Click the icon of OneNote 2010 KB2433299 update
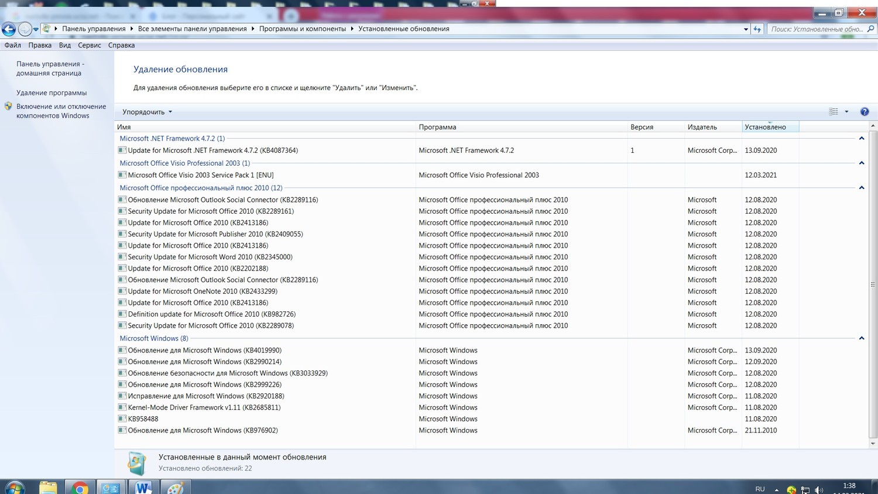 122,291
